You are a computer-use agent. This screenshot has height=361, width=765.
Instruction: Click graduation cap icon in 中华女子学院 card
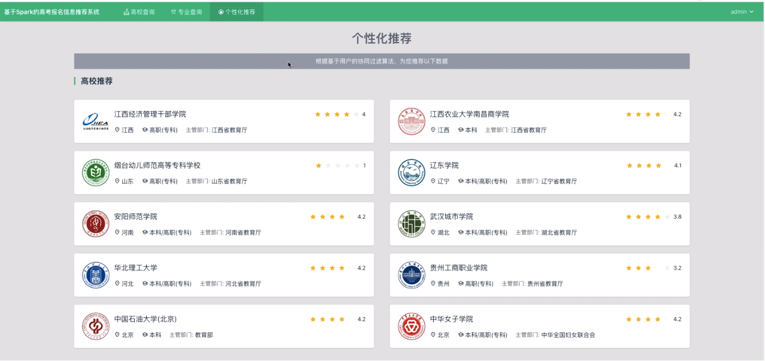tap(461, 335)
